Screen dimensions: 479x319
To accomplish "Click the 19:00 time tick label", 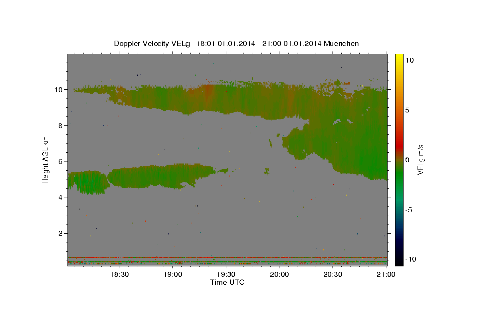I will tap(172, 275).
